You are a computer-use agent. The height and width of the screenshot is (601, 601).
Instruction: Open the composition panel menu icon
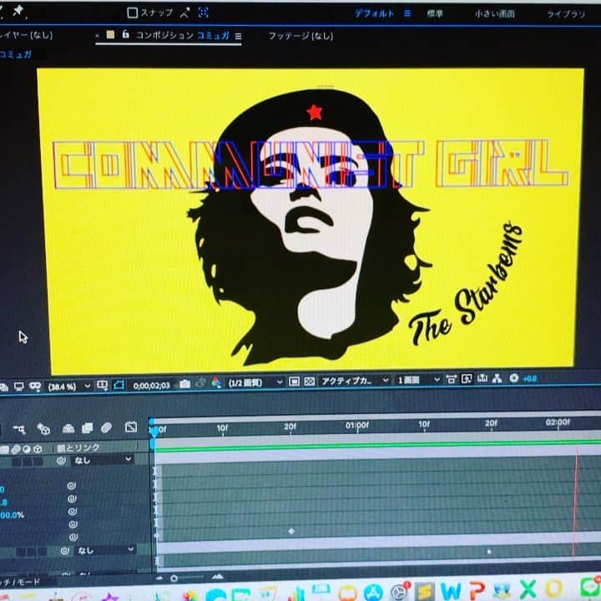(x=238, y=37)
